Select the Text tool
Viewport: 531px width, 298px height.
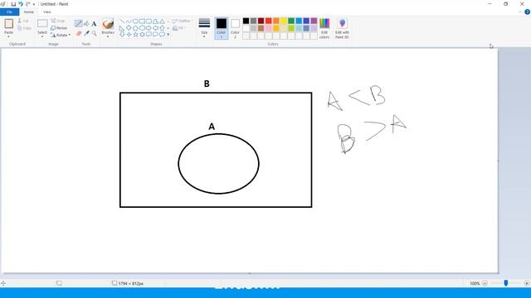(94, 24)
